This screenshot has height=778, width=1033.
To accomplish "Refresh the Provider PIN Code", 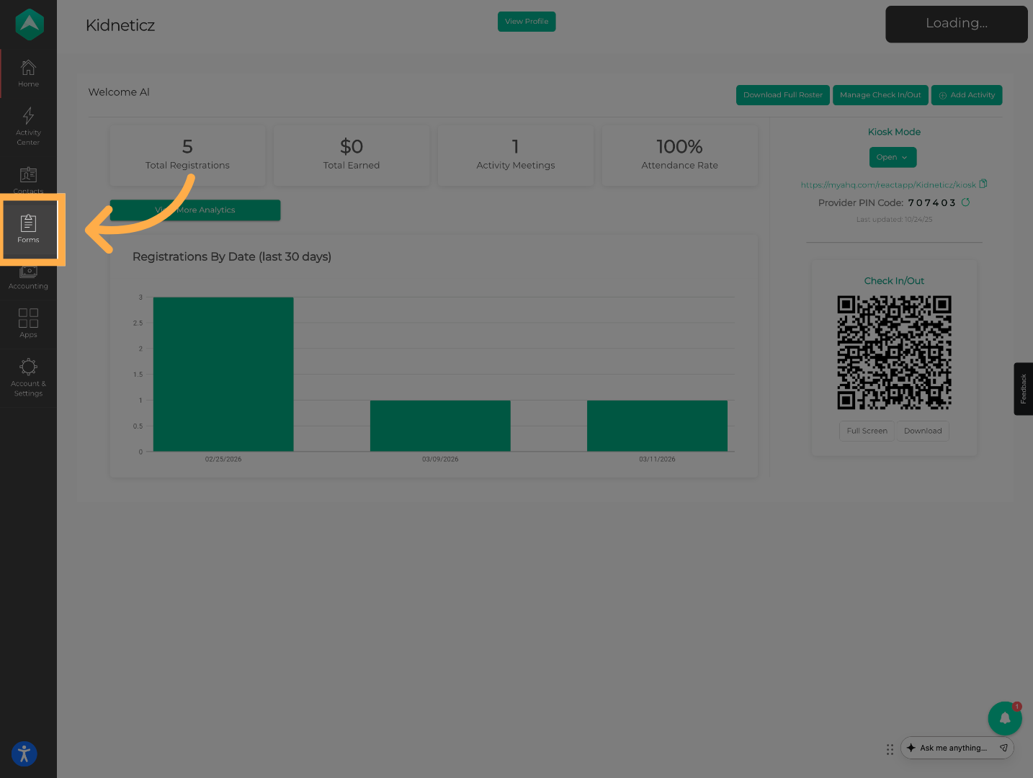I will (x=965, y=202).
